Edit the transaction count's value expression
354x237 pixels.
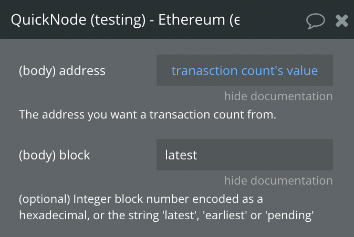(245, 70)
